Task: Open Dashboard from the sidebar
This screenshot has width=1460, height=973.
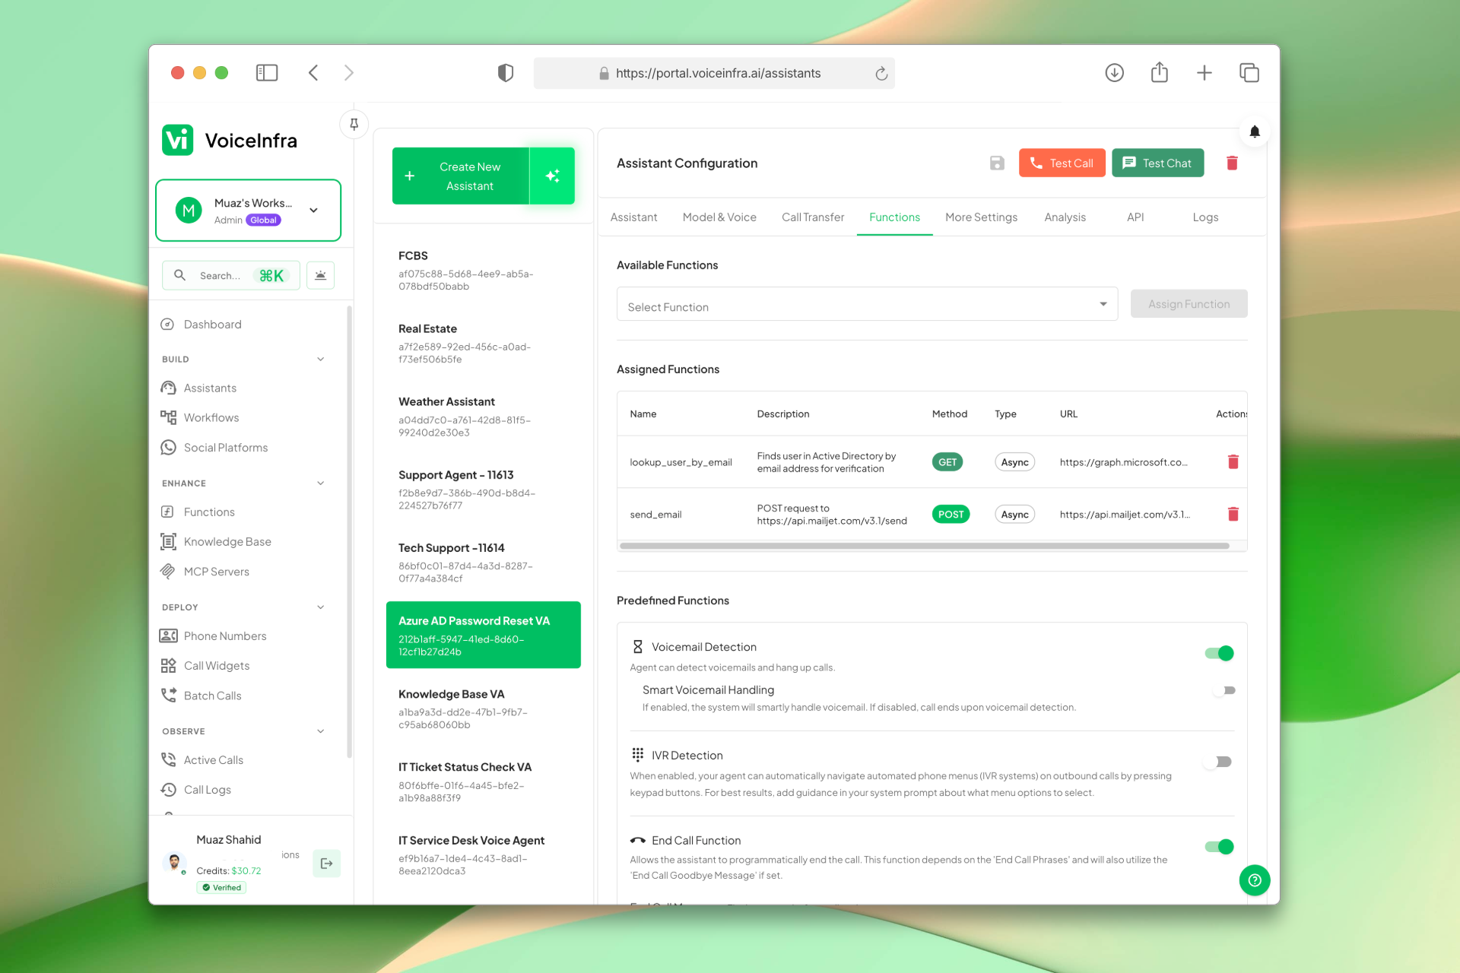Action: coord(212,324)
